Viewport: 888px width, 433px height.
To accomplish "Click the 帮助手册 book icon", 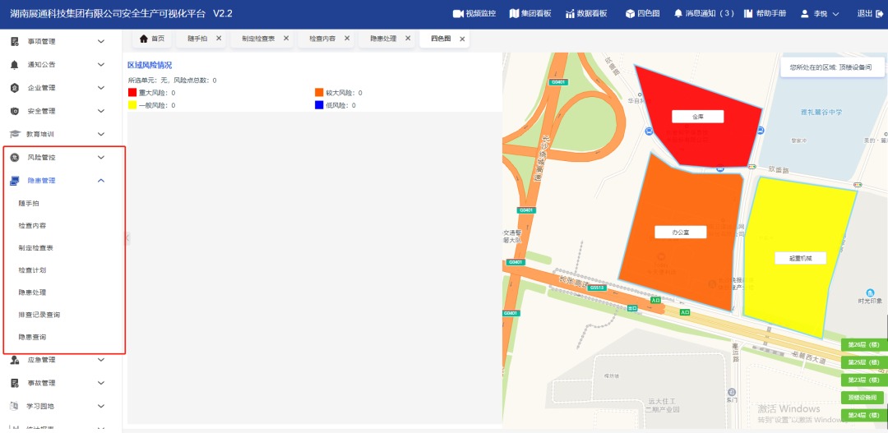I will coord(749,14).
